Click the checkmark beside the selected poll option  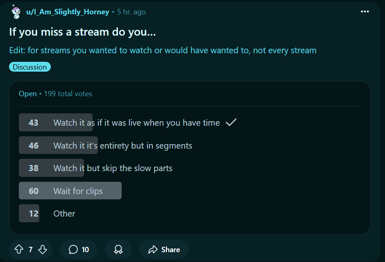pos(231,122)
